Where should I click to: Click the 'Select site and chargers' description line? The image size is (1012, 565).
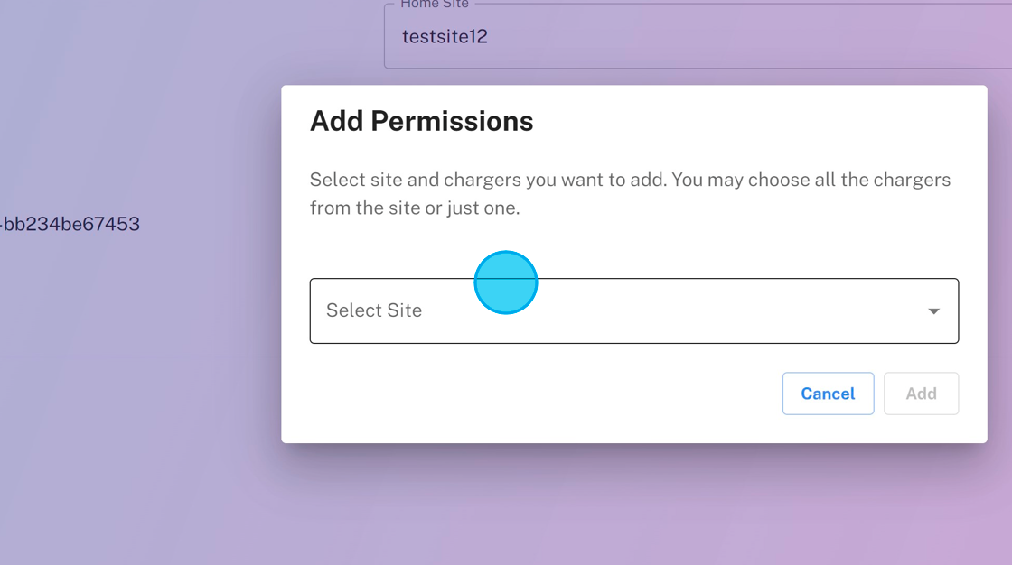[x=630, y=180]
